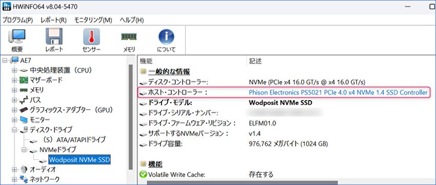Click the tree panel vertical scrollbar
436x185 pixels.
pyautogui.click(x=131, y=117)
